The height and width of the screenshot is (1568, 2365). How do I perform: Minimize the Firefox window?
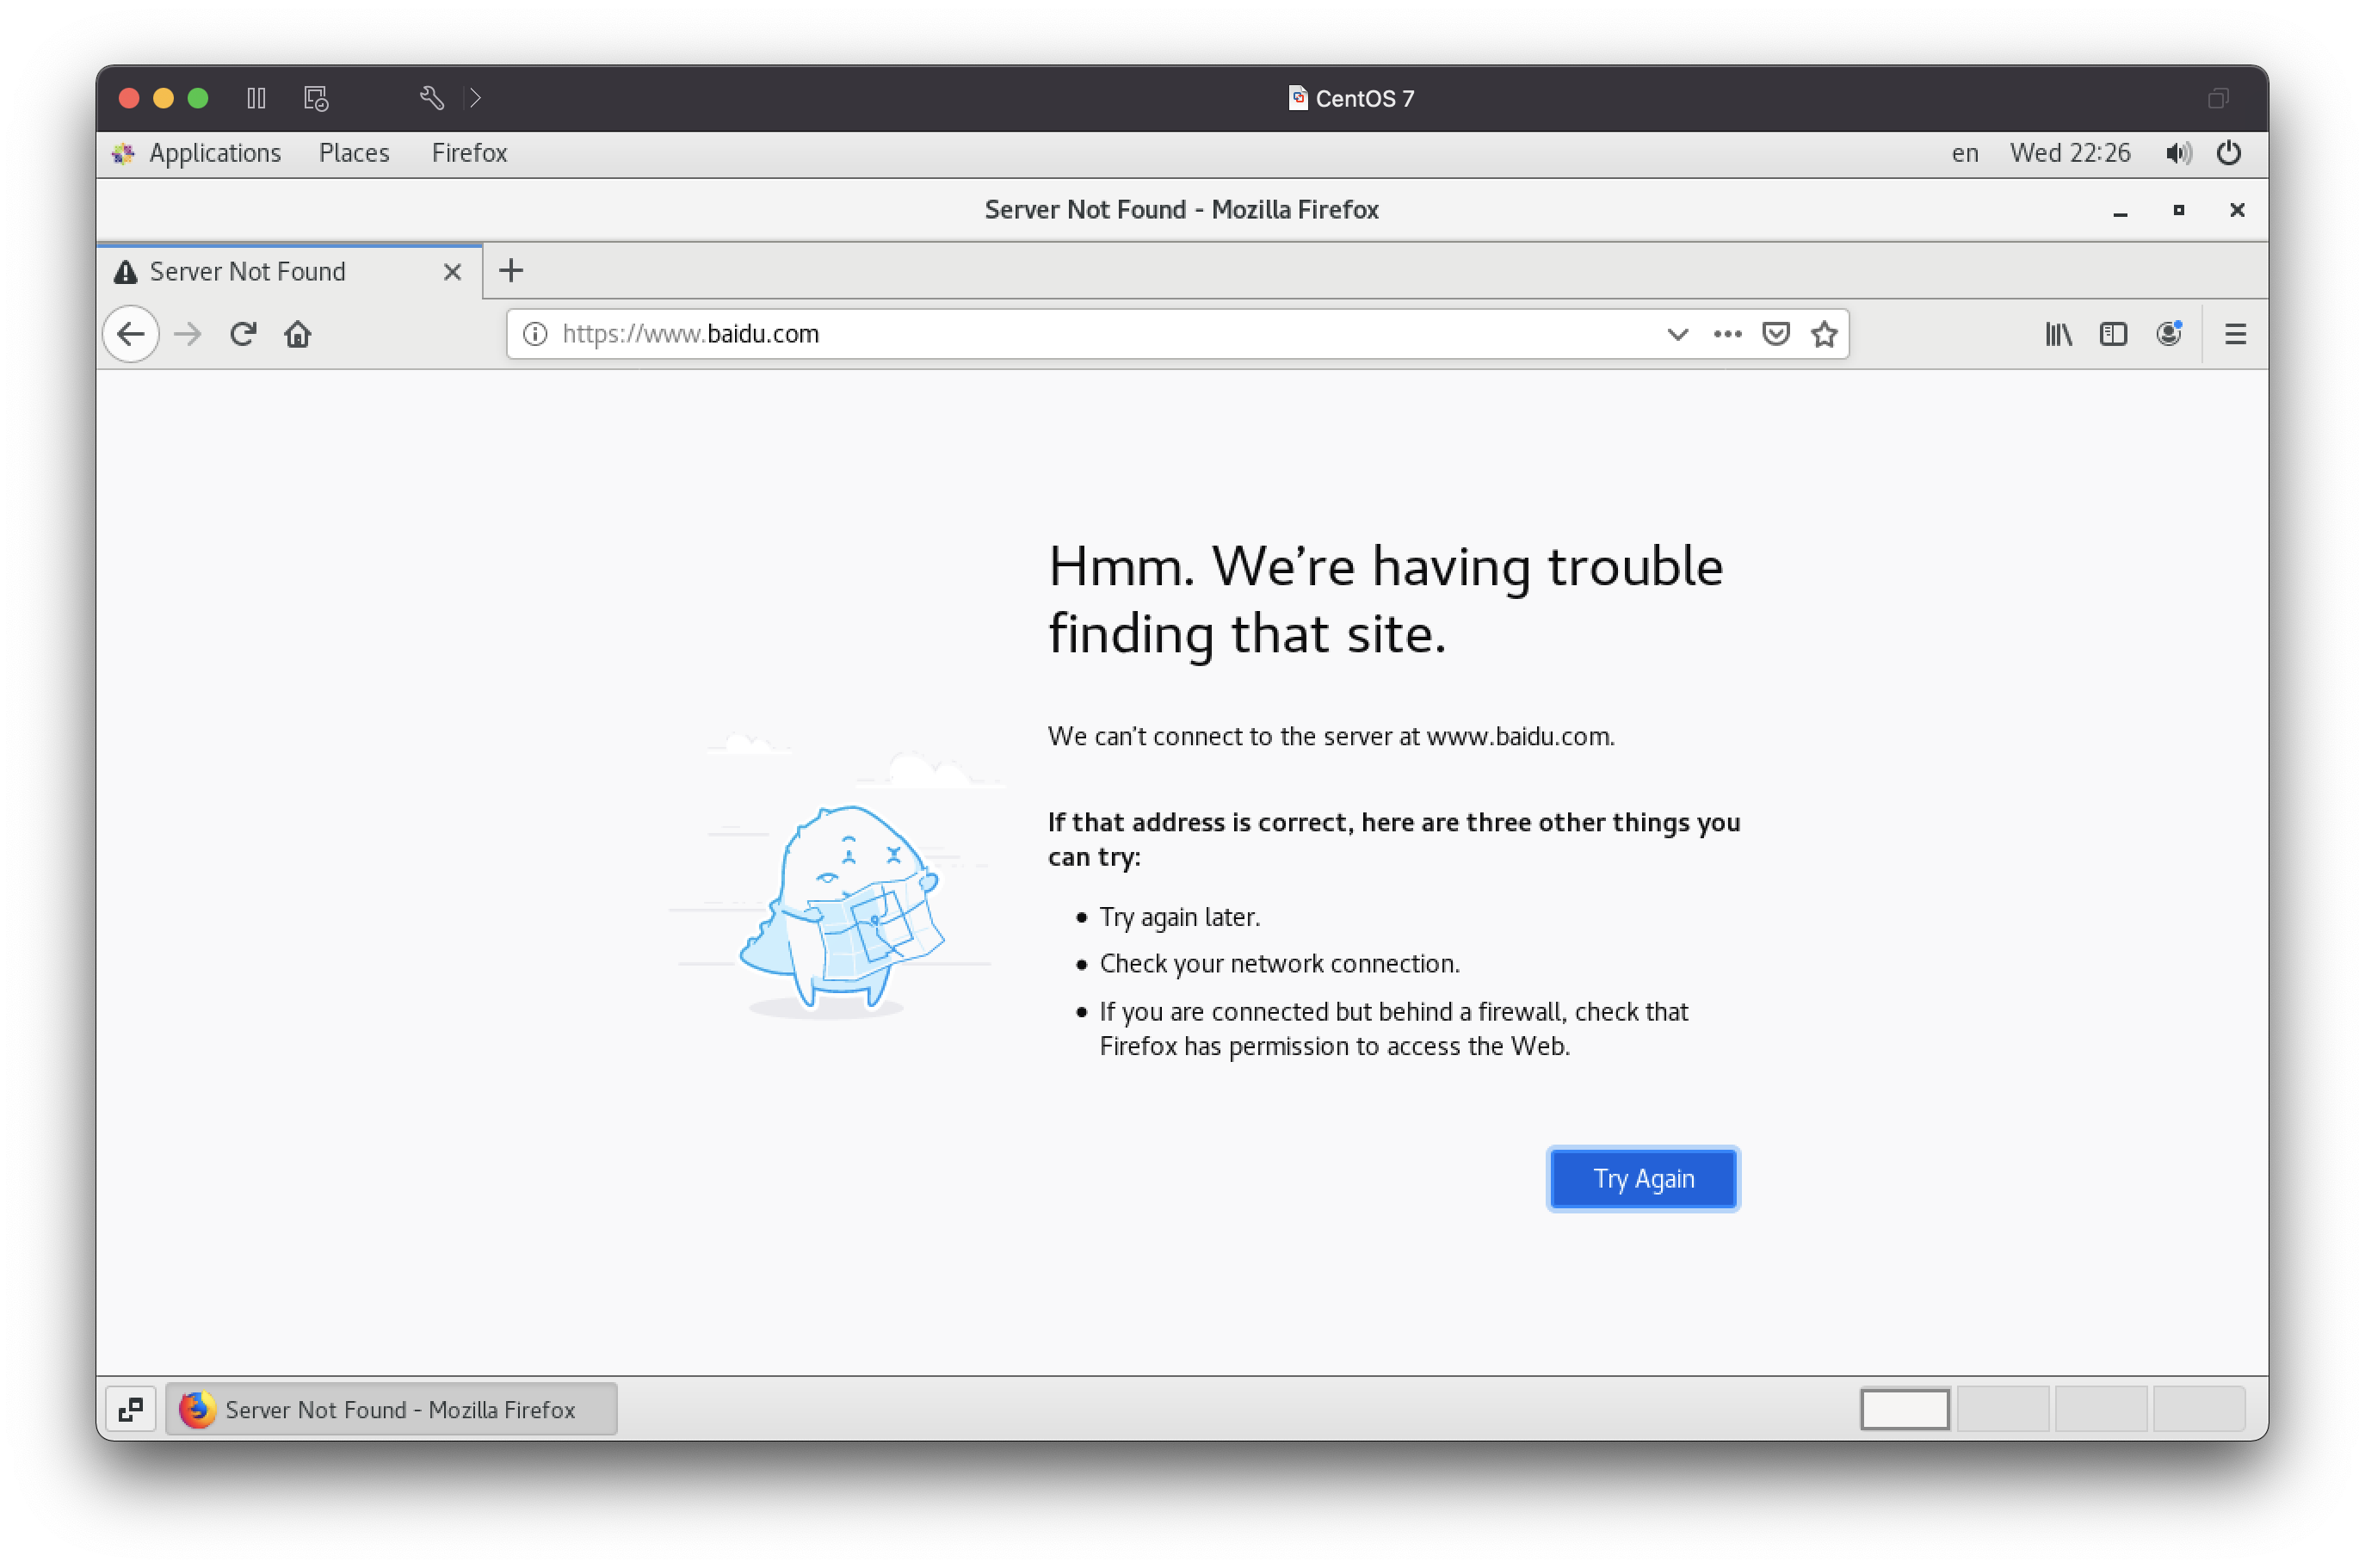pos(2120,211)
